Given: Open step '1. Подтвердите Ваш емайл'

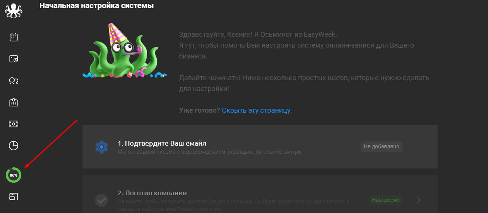Looking at the screenshot, I should tap(260, 147).
